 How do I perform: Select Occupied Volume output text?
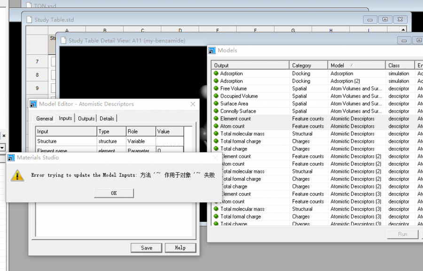(x=239, y=96)
